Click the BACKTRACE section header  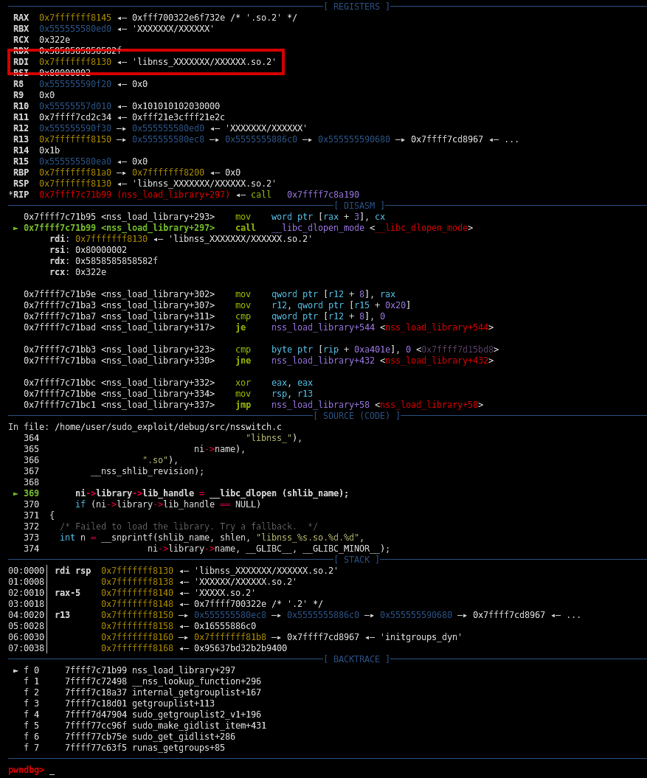tap(356, 659)
